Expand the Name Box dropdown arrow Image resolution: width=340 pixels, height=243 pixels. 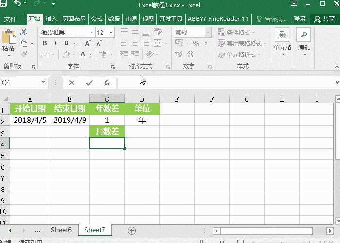tap(43, 82)
